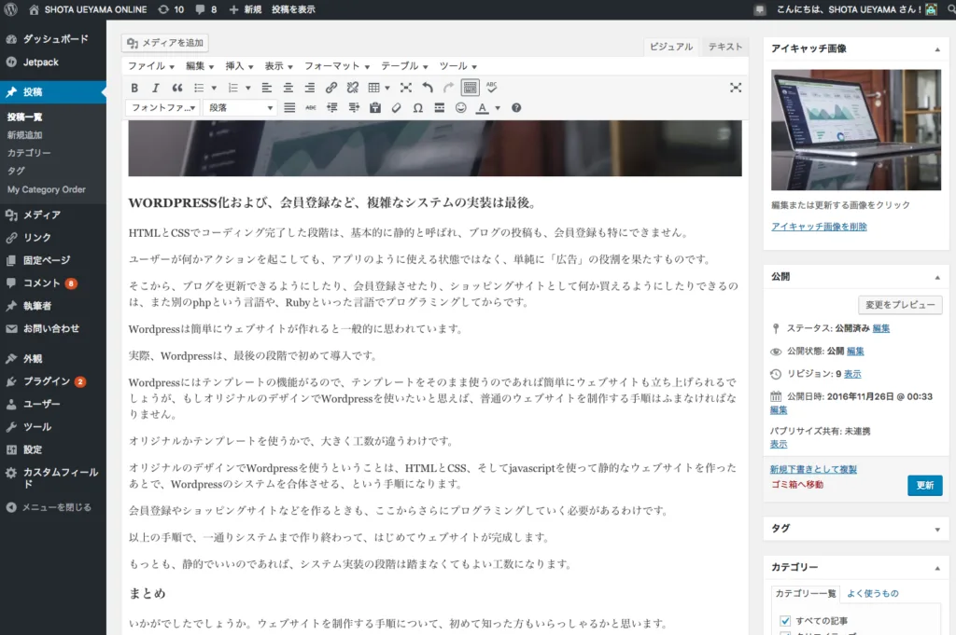Image resolution: width=956 pixels, height=635 pixels.
Task: Clear formatting with the eraser icon
Action: [x=396, y=108]
